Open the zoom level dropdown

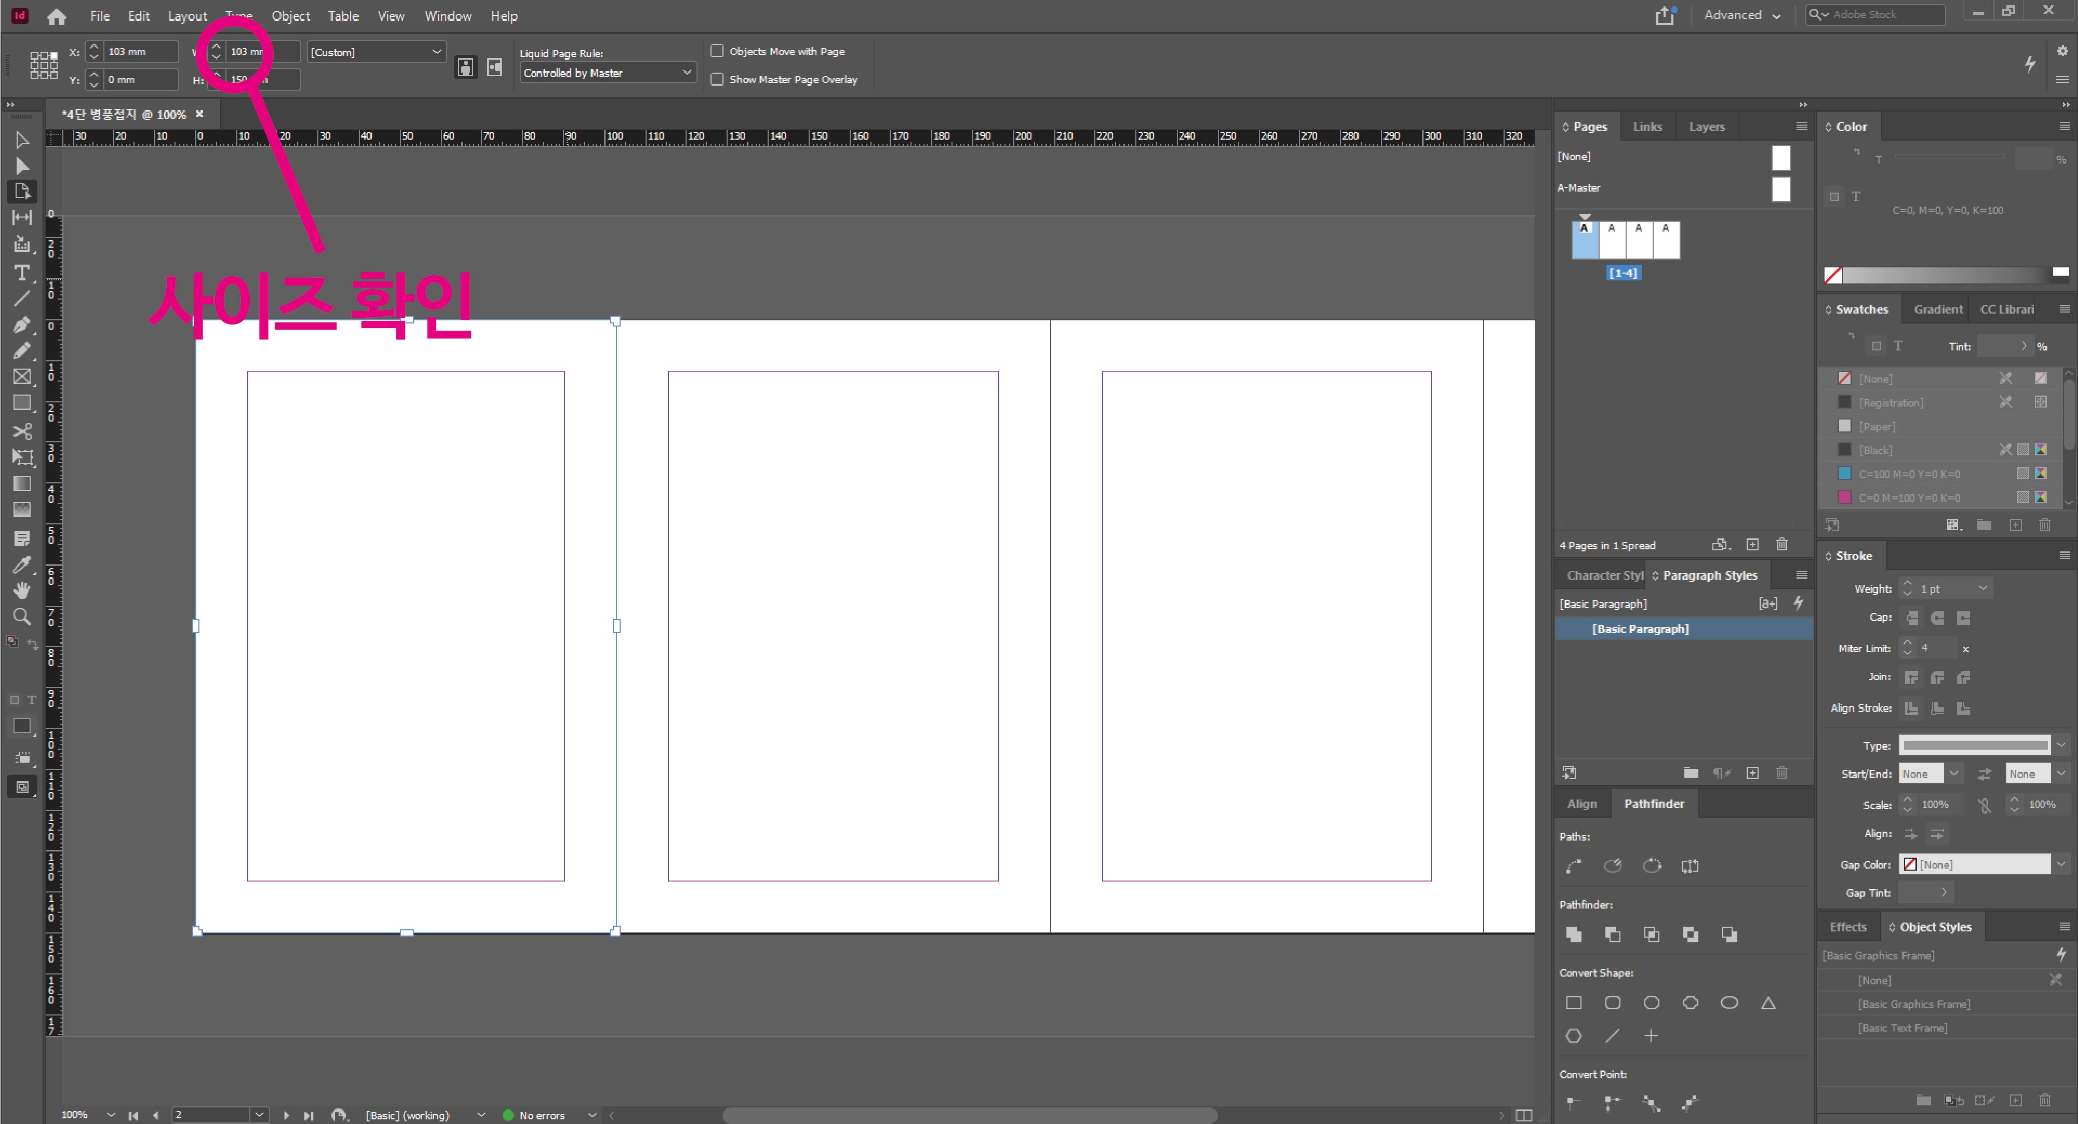tap(111, 1115)
